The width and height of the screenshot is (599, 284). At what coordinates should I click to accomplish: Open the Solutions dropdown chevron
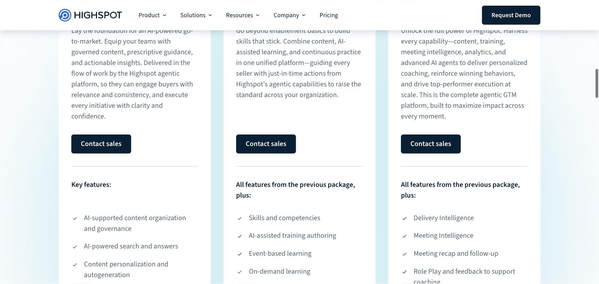210,15
